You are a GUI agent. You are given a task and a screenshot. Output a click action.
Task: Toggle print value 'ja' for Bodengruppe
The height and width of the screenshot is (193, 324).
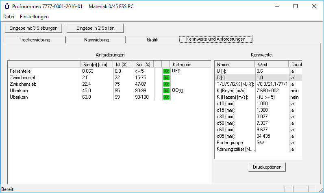click(x=292, y=143)
